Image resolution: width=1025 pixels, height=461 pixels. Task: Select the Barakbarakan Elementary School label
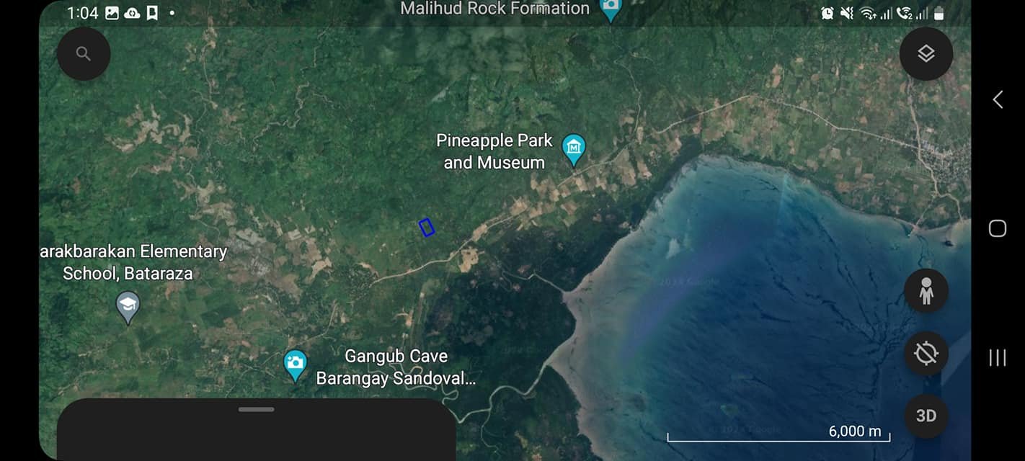click(134, 262)
